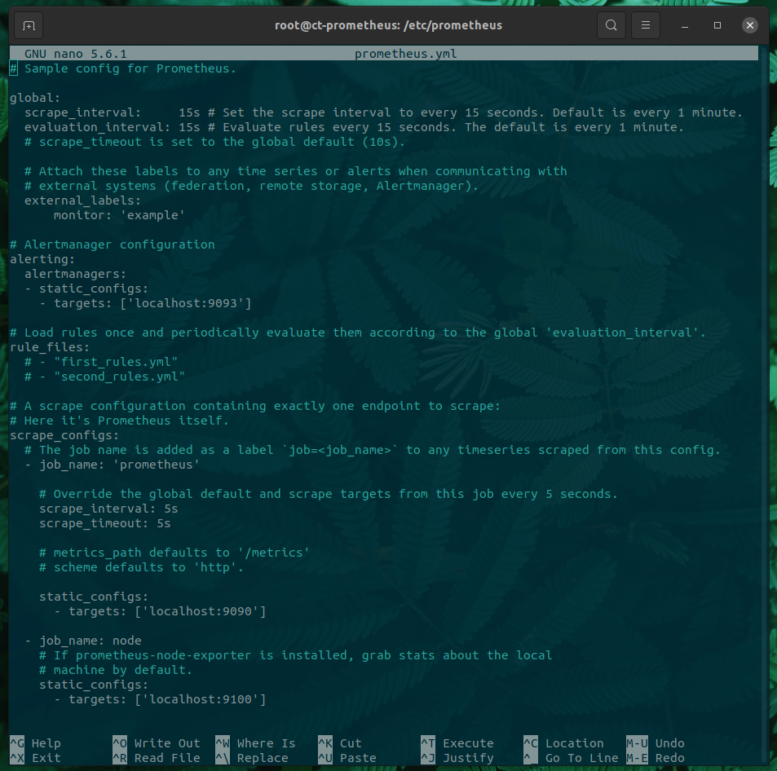Viewport: 777px width, 771px height.
Task: Click the '# Alertmanager configuration' comment
Action: click(113, 245)
